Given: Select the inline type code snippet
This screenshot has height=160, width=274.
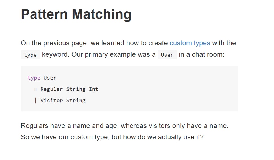Looking at the screenshot, I should pos(31,55).
